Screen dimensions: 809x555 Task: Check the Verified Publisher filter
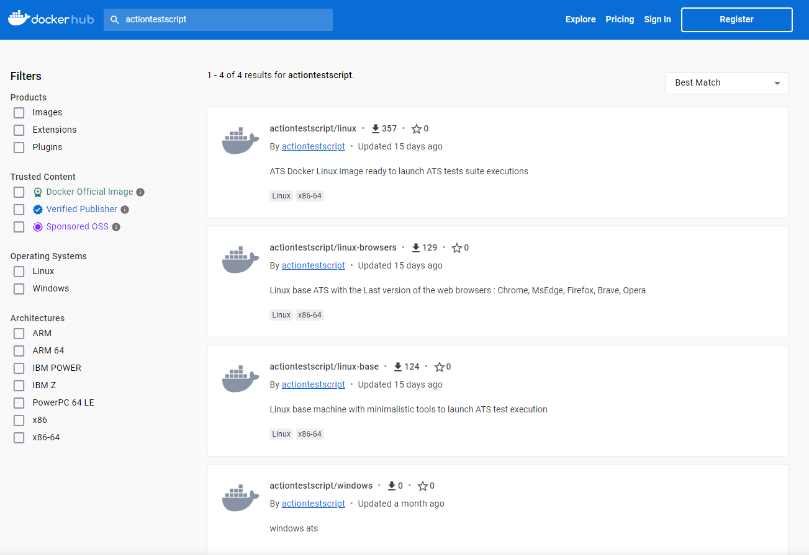19,210
